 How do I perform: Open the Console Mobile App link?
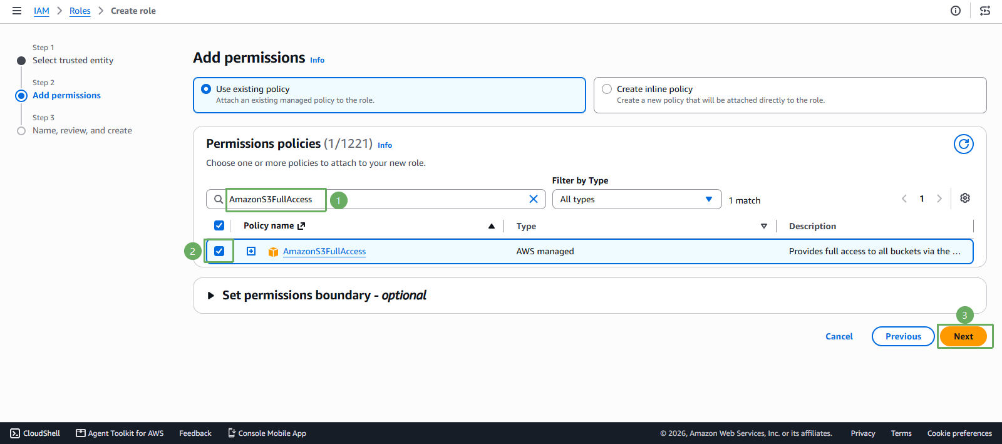pyautogui.click(x=267, y=433)
